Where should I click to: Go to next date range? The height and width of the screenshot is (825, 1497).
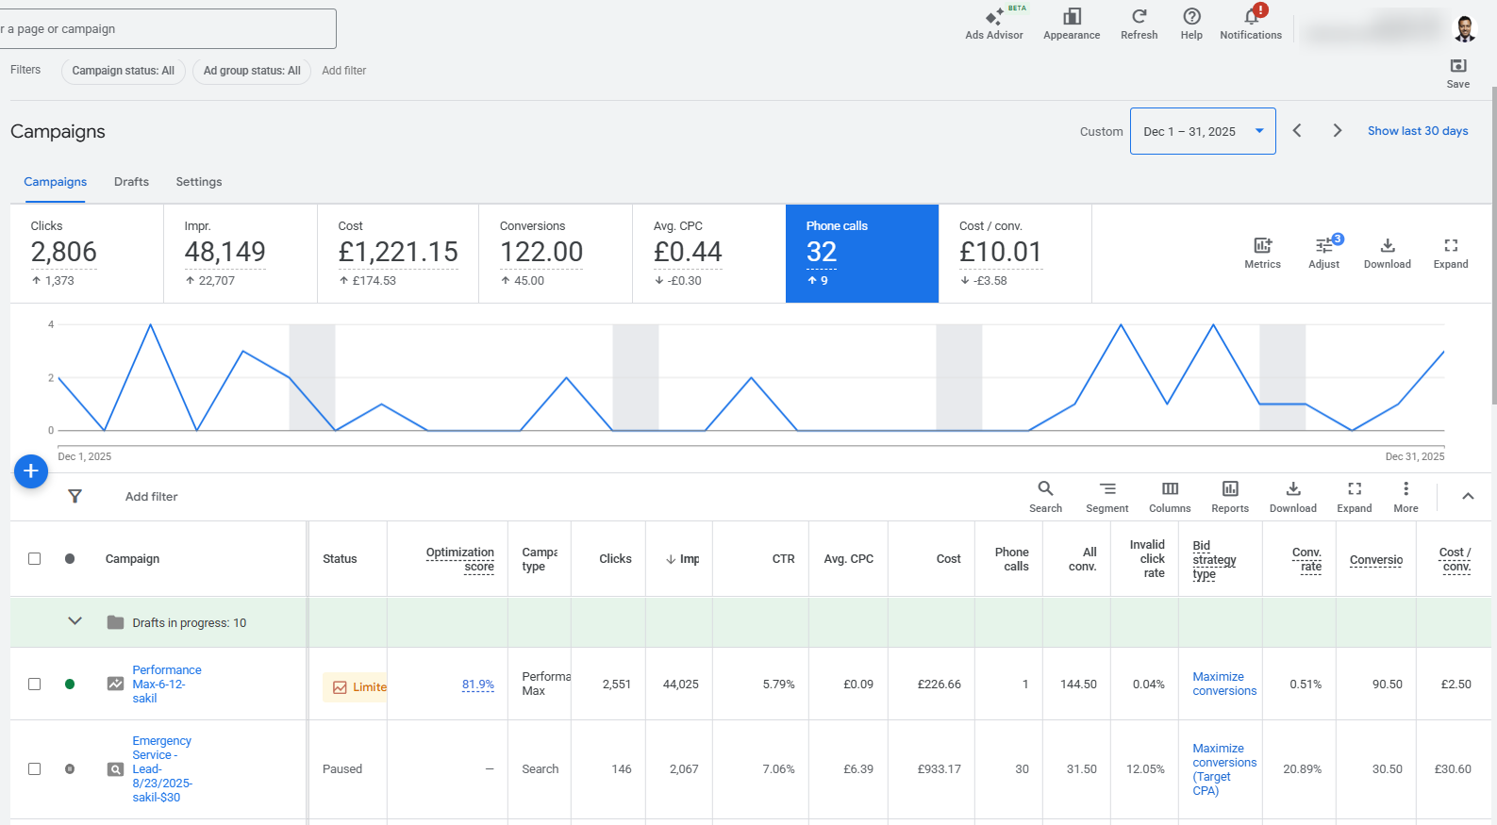tap(1337, 131)
